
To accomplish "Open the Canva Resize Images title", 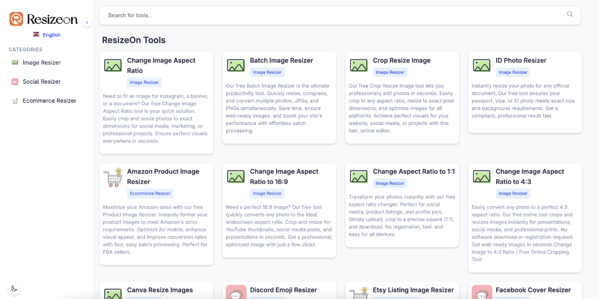I will coord(160,290).
